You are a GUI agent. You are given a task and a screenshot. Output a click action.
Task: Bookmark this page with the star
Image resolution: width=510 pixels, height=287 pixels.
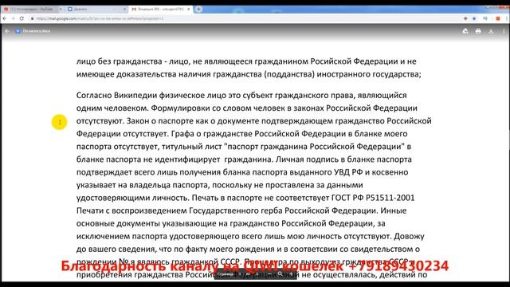click(474, 18)
